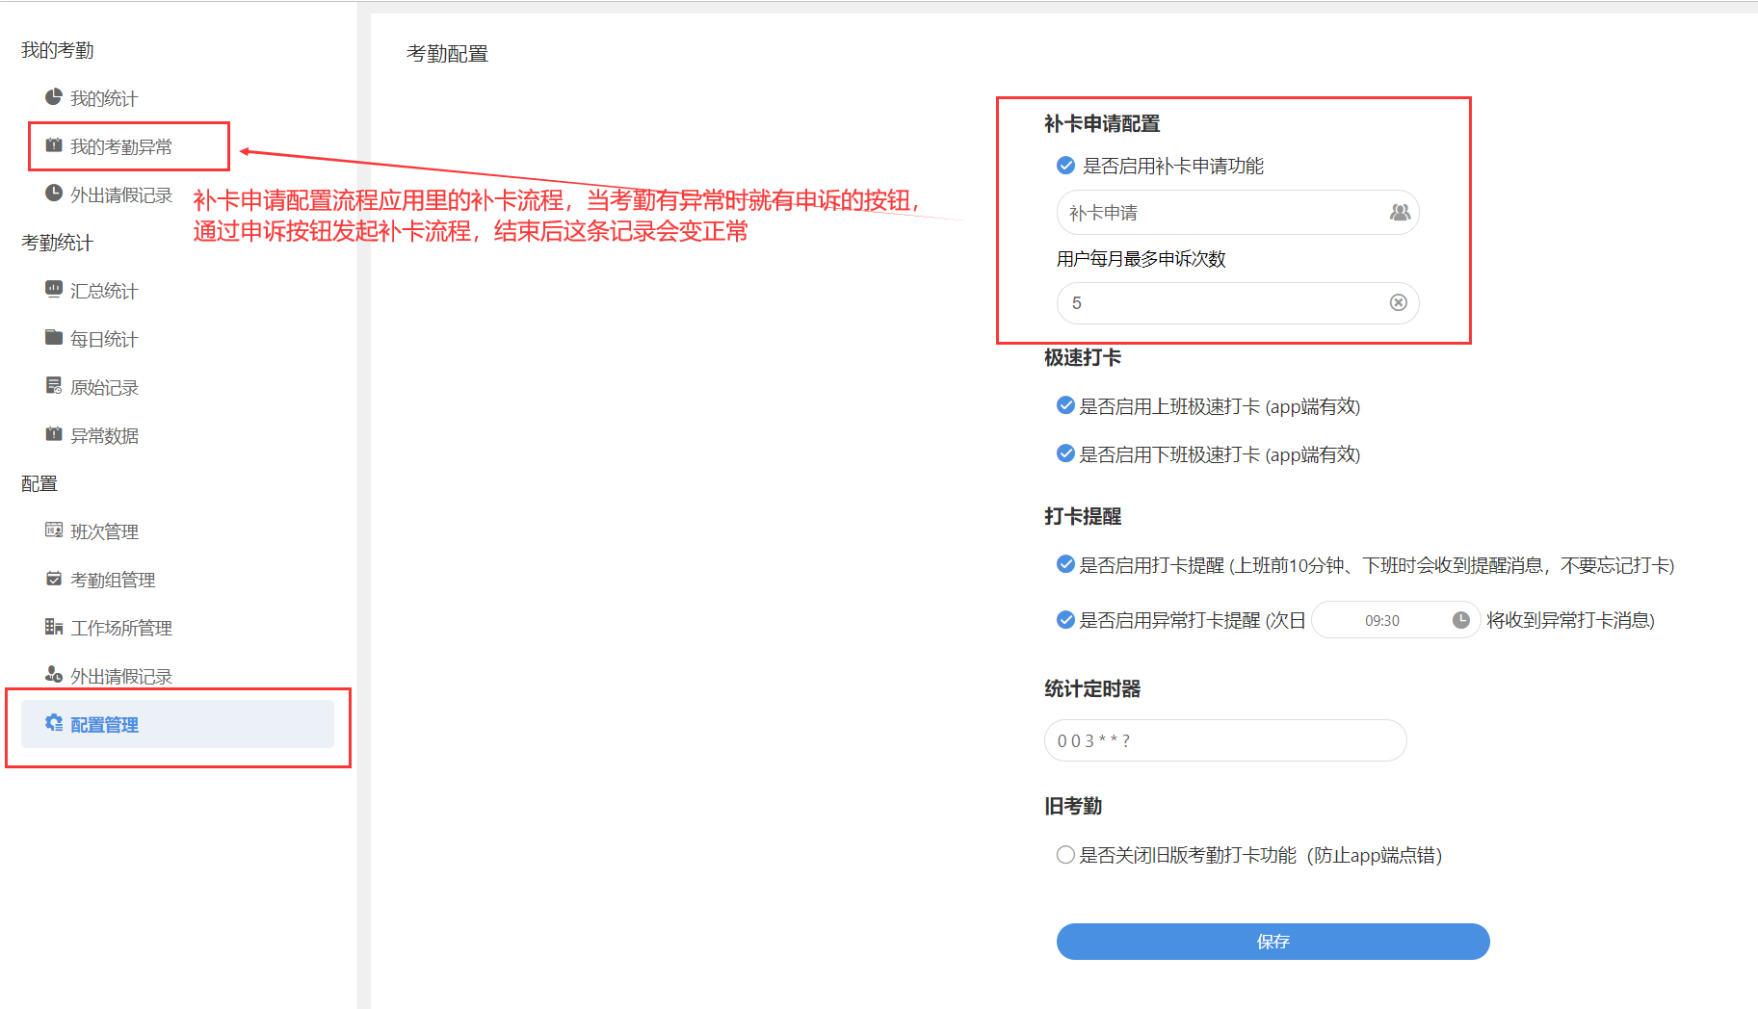Toggle 是否启用上班极速打卡 checkbox
Screen dimensions: 1758x1009
coord(1065,405)
